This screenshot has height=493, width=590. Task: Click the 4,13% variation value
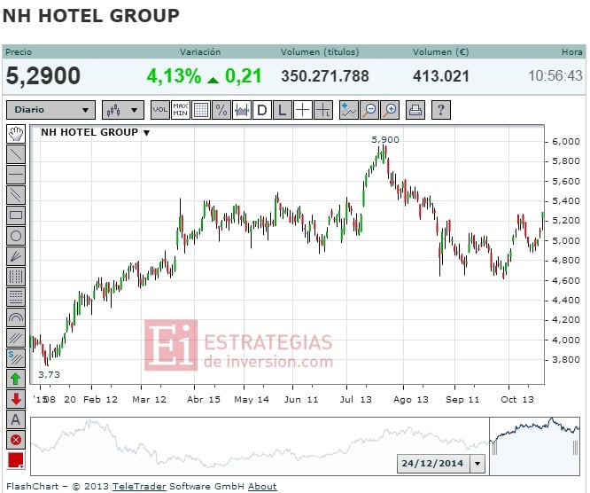[x=174, y=75]
